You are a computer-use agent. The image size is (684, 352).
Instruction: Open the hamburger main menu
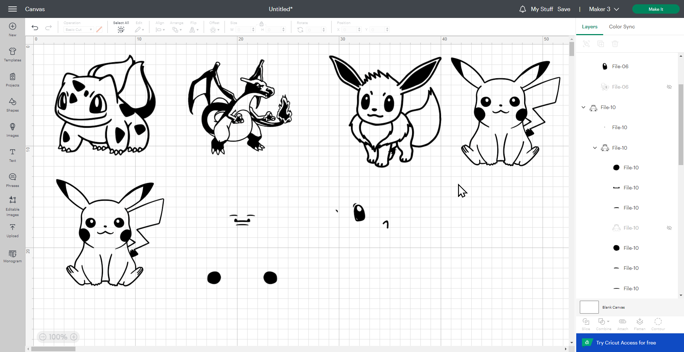(13, 9)
